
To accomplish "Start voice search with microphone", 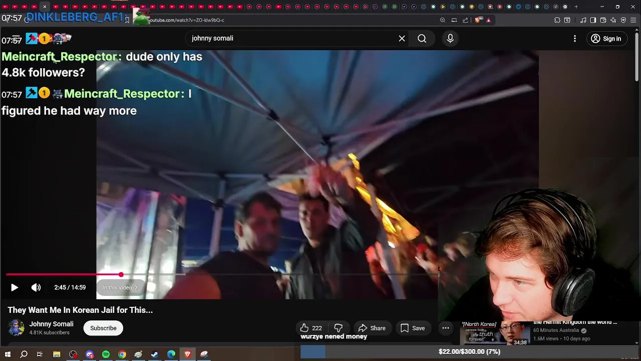I will 450,38.
